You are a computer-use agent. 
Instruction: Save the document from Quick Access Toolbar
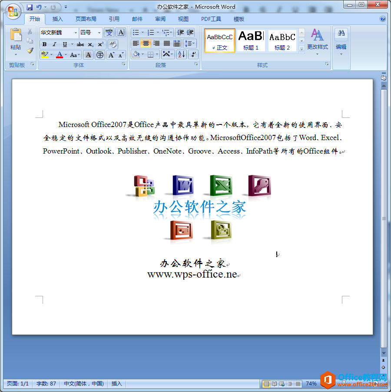(30, 7)
